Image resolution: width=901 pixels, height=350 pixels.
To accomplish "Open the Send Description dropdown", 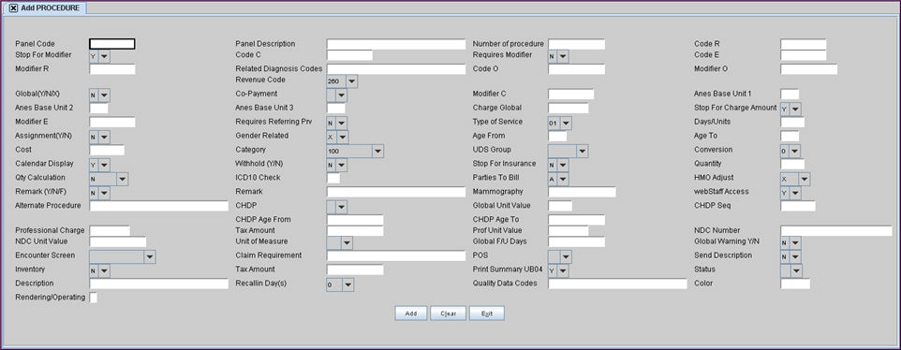I will click(795, 256).
